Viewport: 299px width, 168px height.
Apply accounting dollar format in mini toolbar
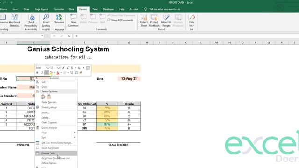coord(72,68)
